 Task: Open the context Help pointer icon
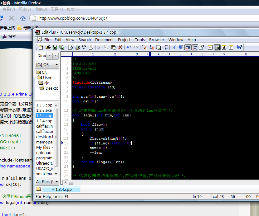tap(239, 47)
